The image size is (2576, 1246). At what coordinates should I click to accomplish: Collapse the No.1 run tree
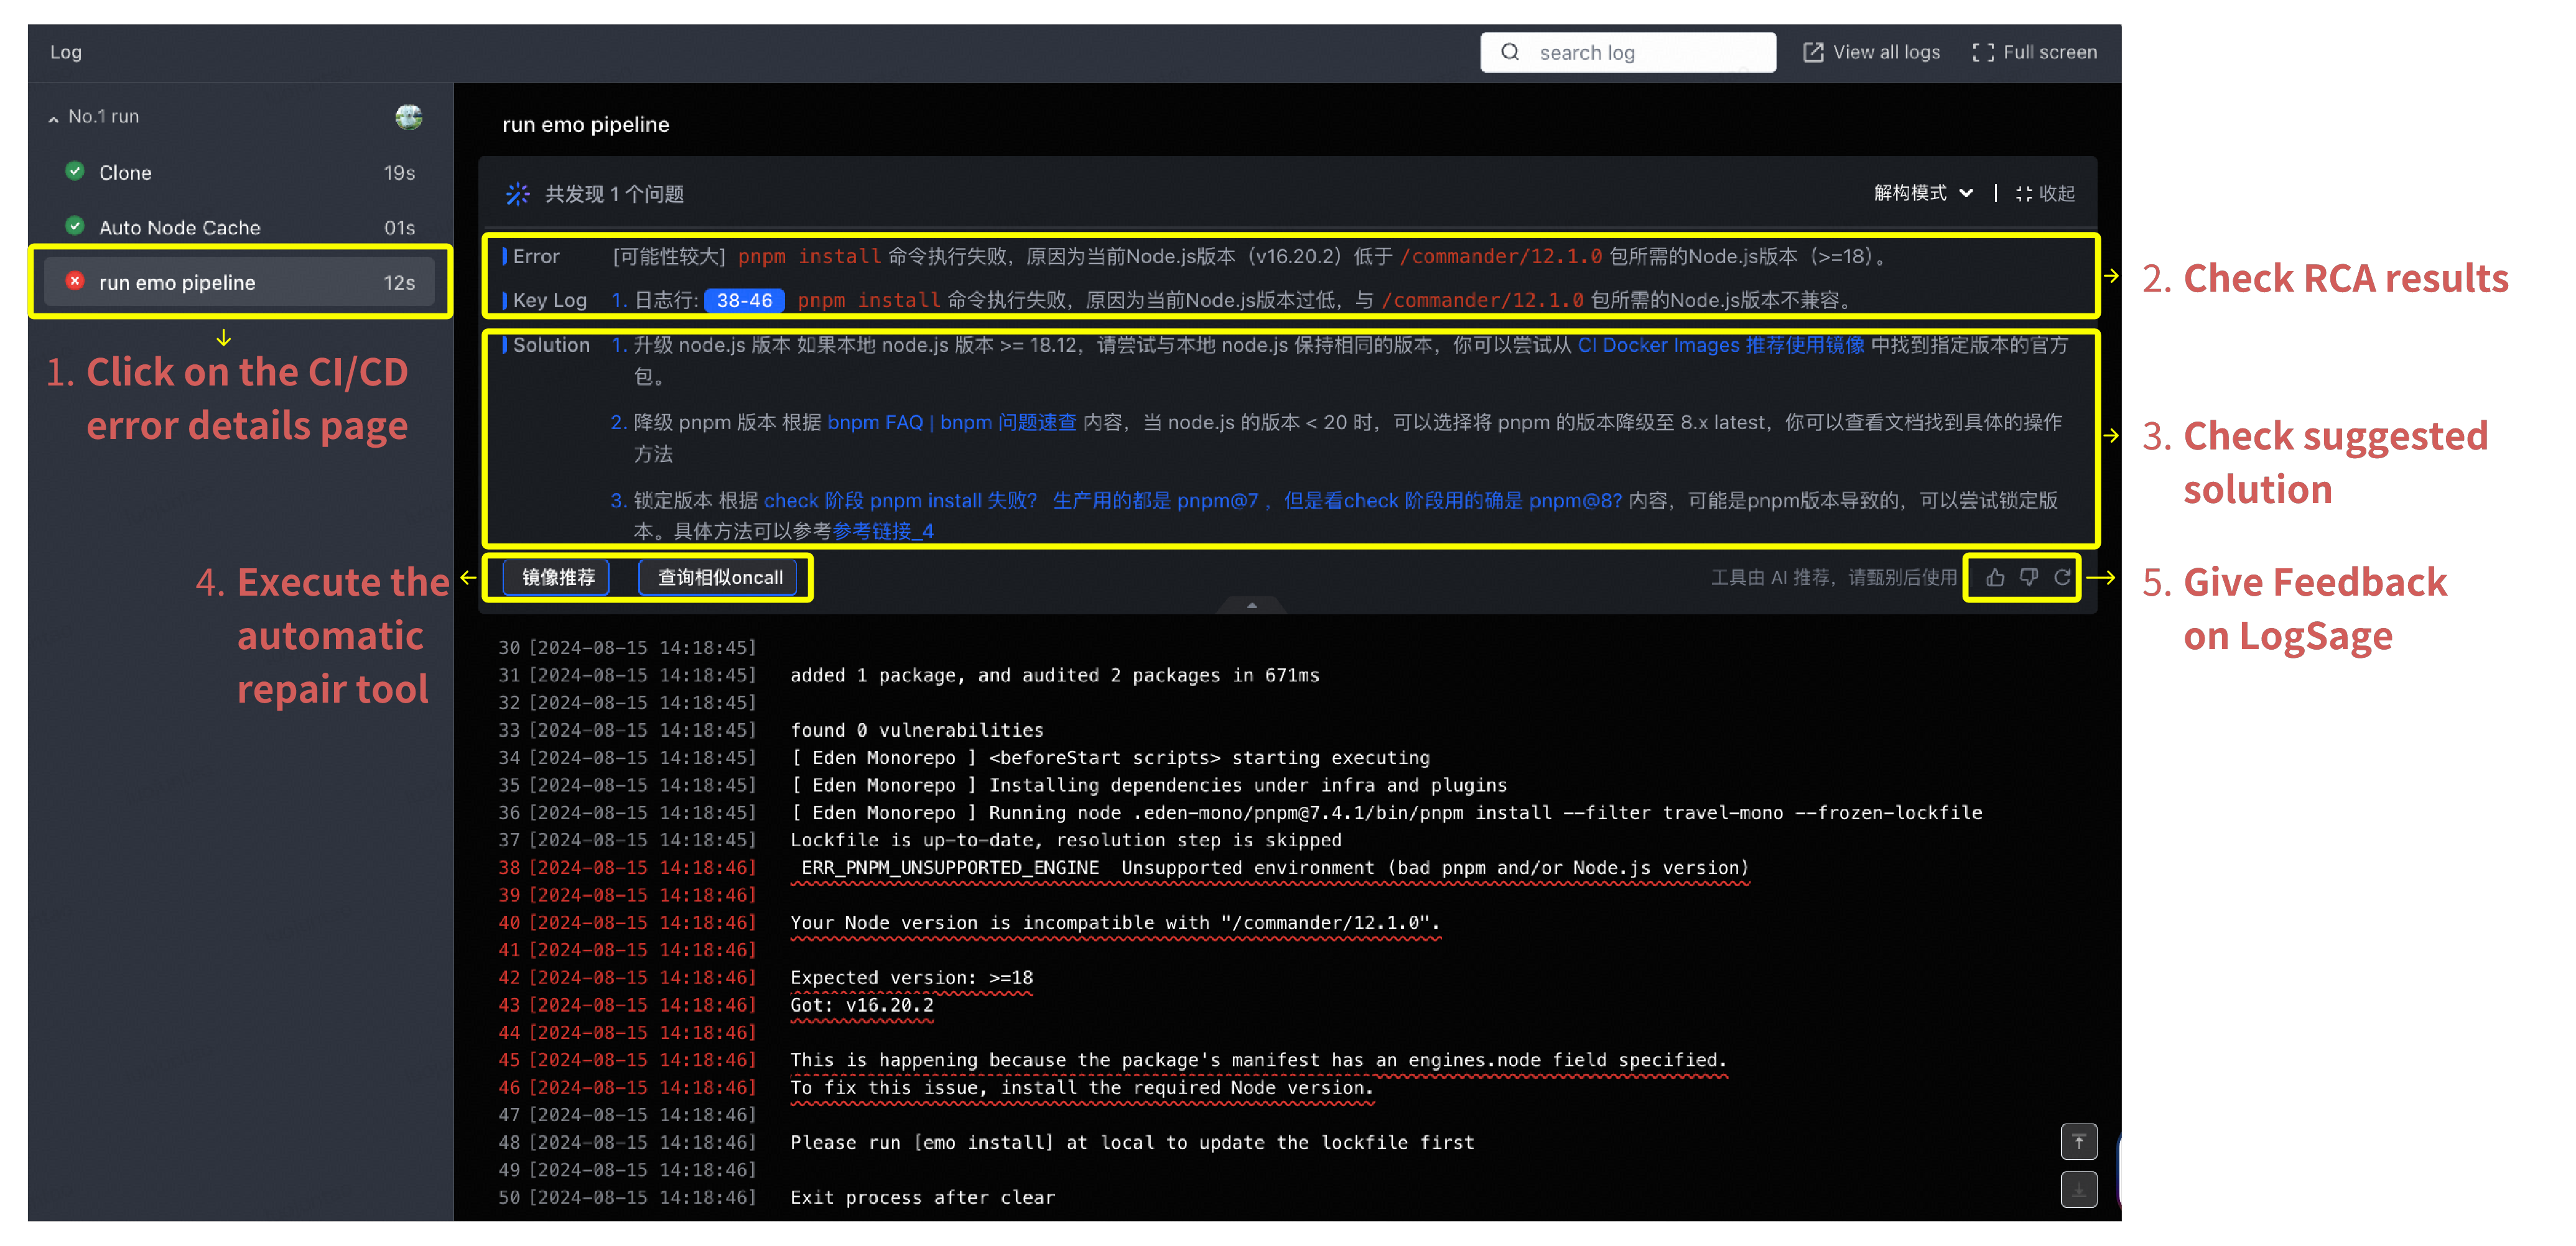click(54, 118)
